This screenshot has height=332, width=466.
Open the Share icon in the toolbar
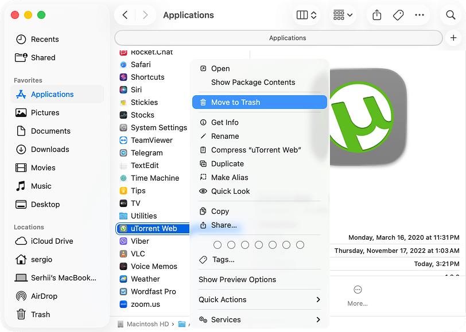[x=376, y=15]
